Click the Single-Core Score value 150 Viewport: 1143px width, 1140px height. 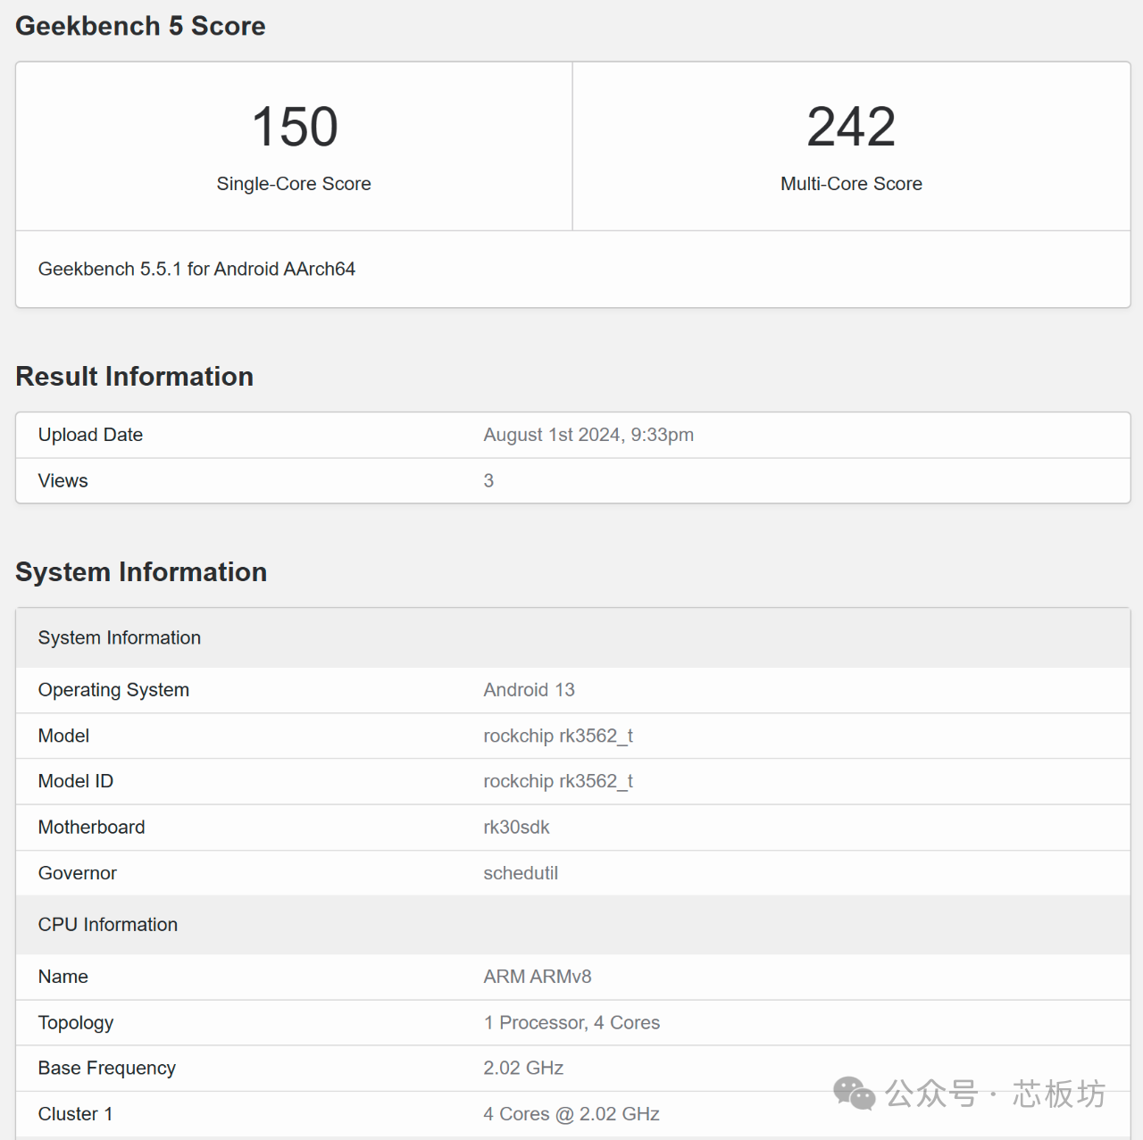click(295, 127)
